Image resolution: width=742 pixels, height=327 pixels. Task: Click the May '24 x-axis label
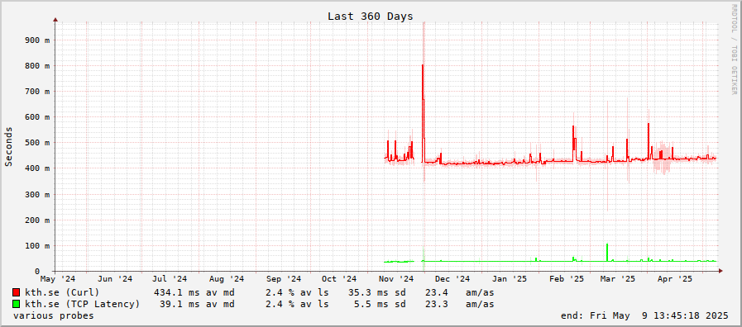coord(58,279)
